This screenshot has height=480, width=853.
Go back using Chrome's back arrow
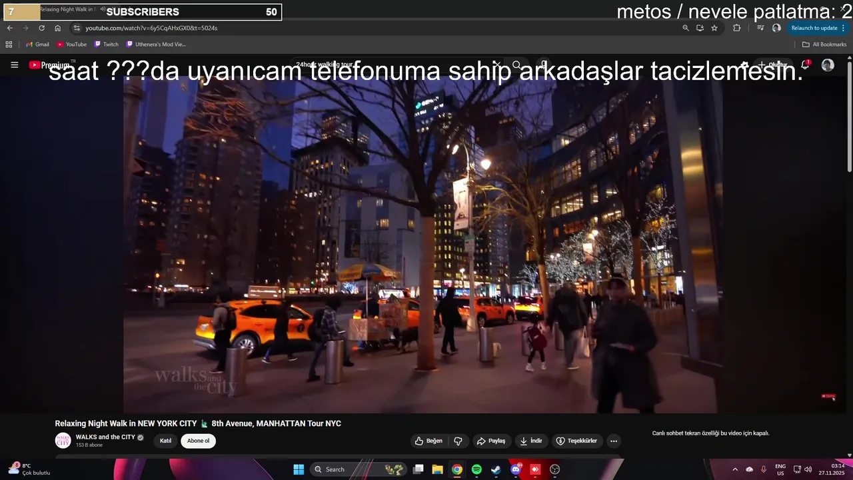coord(9,28)
